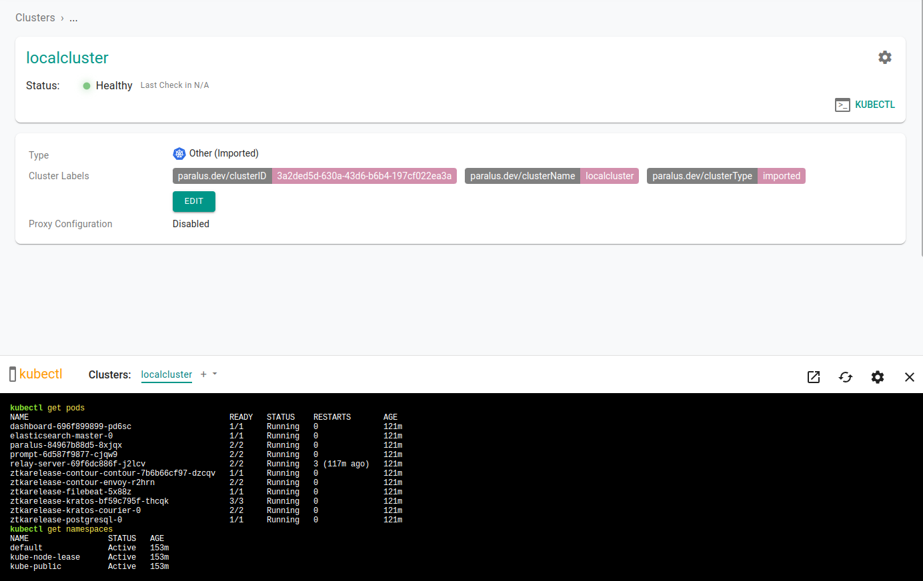Click the relay-server-69f6dc886f-j2lcv pod name
The height and width of the screenshot is (581, 923).
pyautogui.click(x=77, y=464)
